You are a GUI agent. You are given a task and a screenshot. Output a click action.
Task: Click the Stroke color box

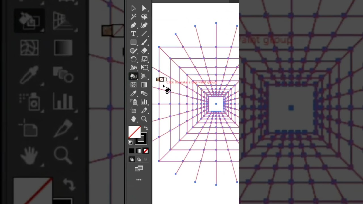click(x=141, y=139)
